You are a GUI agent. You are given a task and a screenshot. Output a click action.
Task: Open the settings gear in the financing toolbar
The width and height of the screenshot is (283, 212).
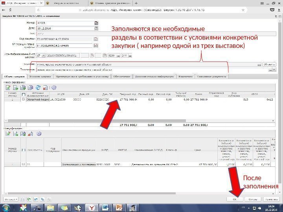[54, 88]
